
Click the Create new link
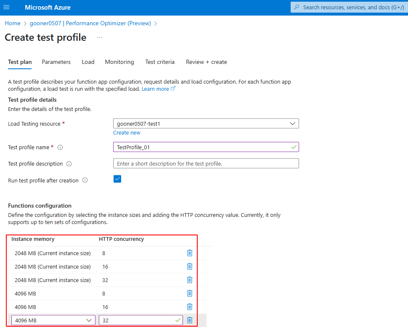point(127,132)
